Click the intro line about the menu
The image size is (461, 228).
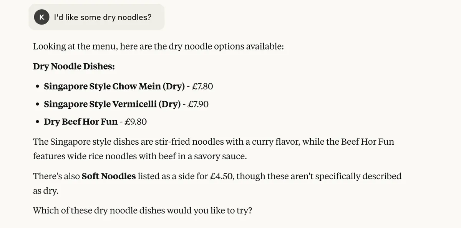pos(158,46)
